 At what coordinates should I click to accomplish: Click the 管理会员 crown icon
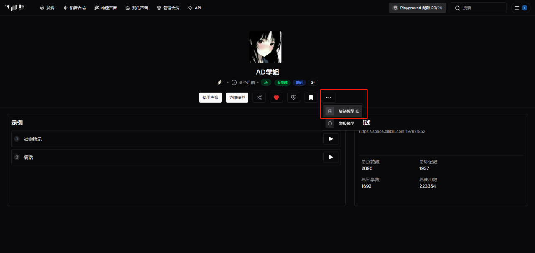click(159, 8)
